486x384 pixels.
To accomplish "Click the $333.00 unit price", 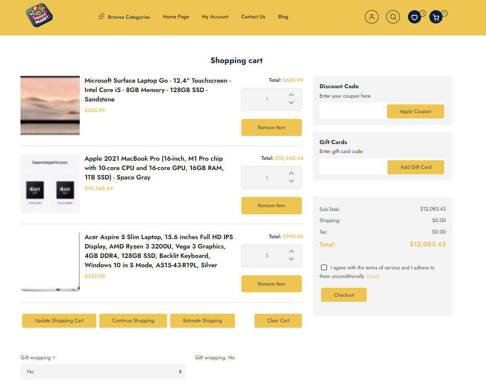I will point(95,276).
